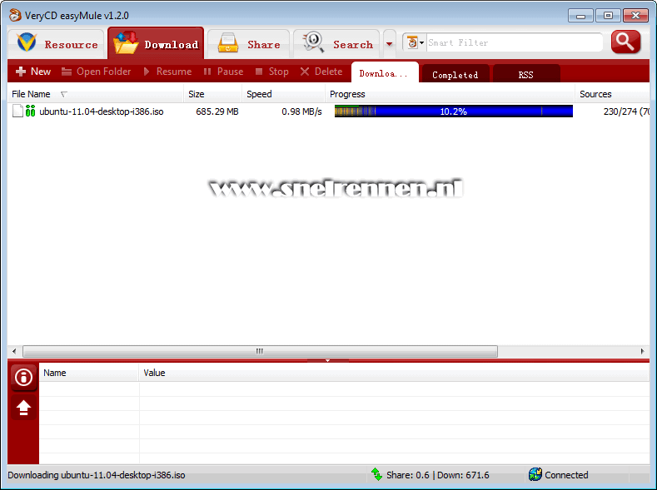657x490 pixels.
Task: Minimize the easyMule window
Action: [580, 16]
